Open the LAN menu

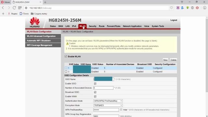click(x=68, y=26)
